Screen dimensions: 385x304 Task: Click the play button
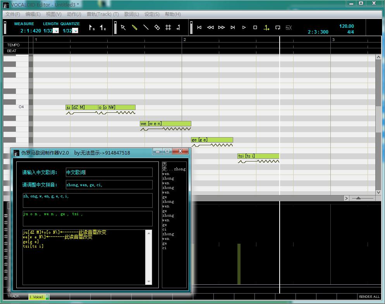(x=244, y=27)
